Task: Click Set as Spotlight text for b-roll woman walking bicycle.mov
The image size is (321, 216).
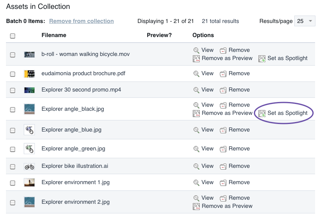Action: pos(287,58)
